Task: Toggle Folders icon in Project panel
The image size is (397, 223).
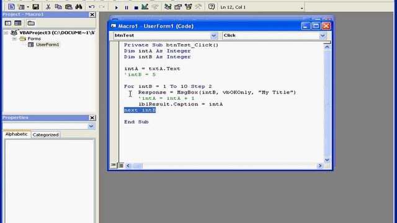Action: pyautogui.click(x=31, y=24)
